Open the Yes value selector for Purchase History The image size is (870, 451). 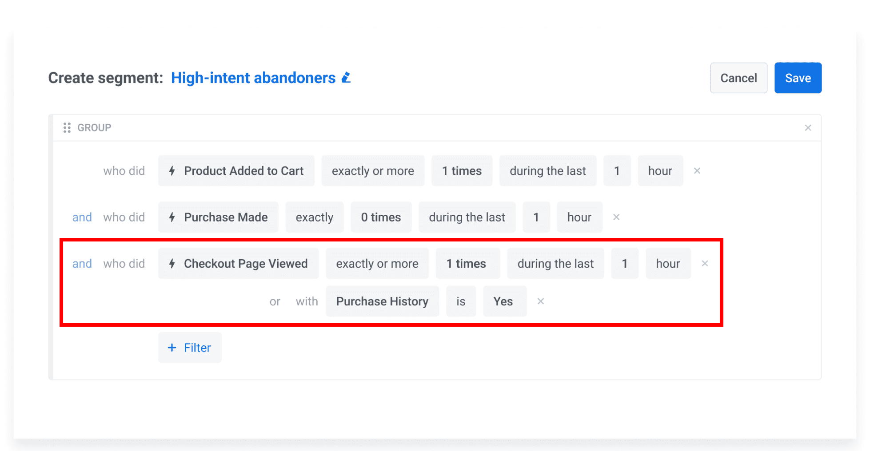tap(504, 301)
